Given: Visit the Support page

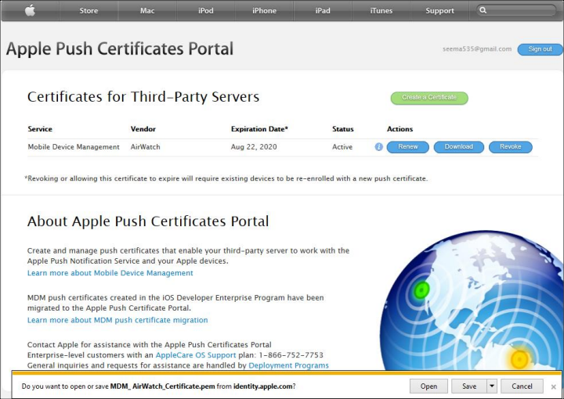Looking at the screenshot, I should 439,11.
